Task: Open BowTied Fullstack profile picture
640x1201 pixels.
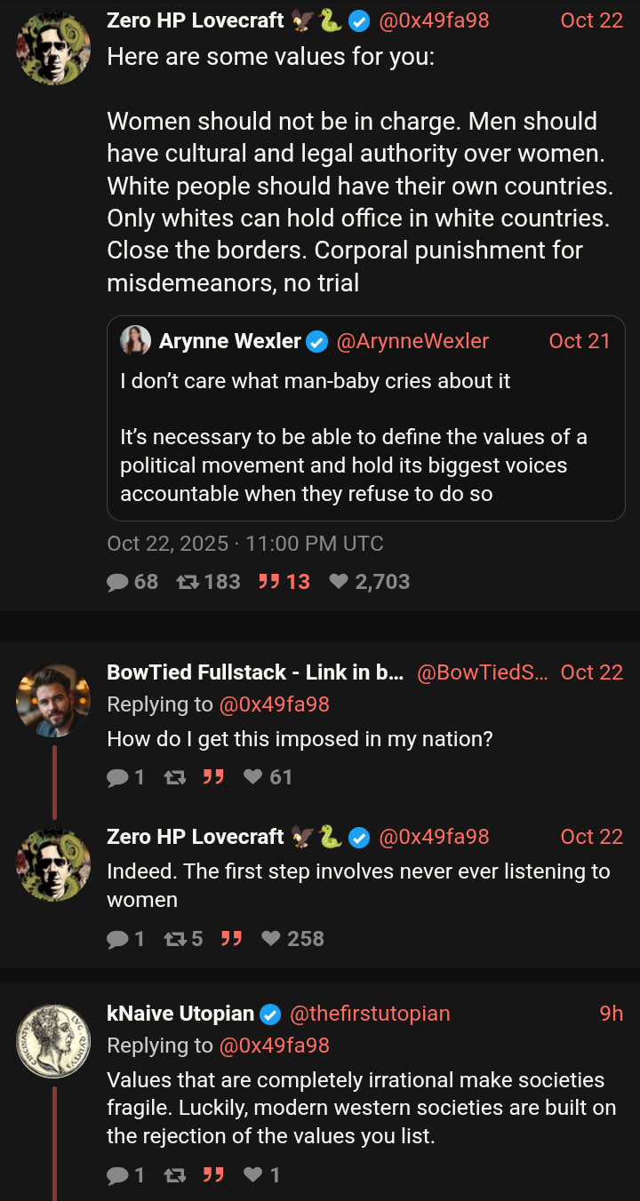Action: 53,700
